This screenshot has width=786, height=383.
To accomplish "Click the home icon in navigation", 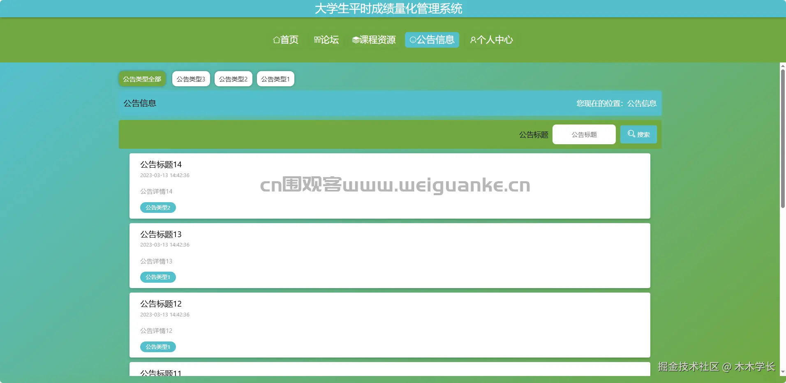I will [276, 40].
